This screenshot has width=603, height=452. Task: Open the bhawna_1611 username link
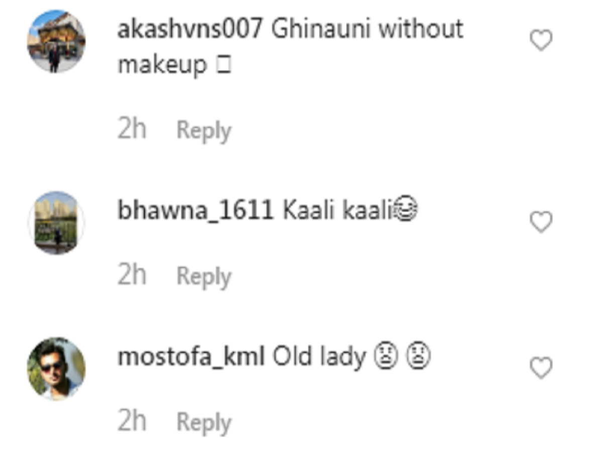click(x=195, y=212)
